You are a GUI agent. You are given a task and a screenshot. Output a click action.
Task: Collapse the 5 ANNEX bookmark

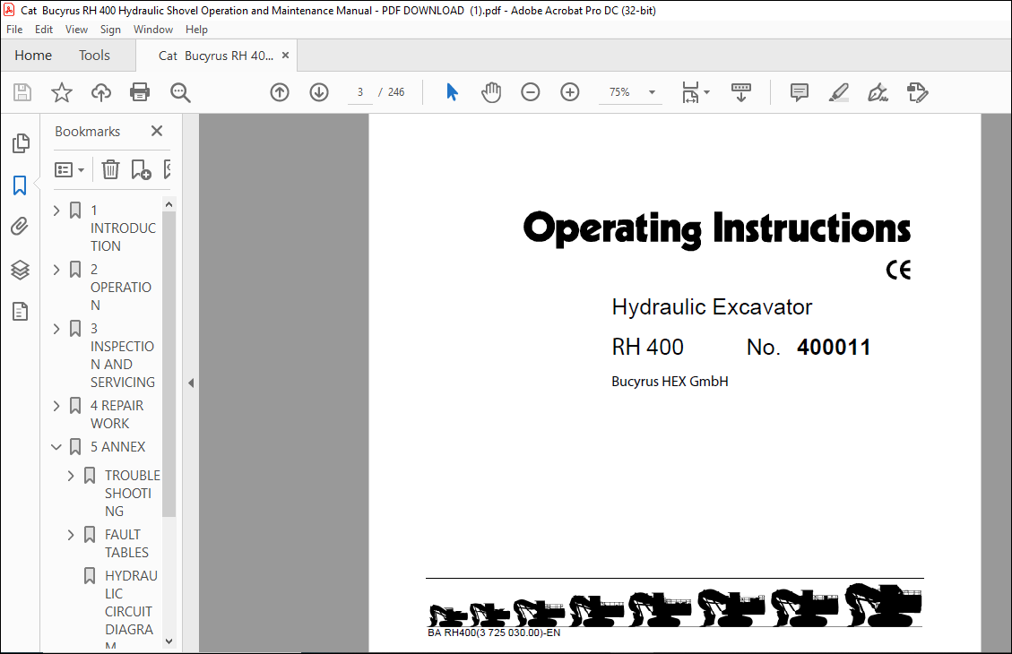(56, 447)
